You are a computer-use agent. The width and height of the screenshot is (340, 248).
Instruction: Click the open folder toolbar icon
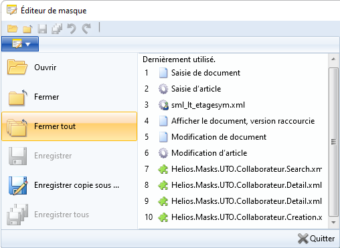(13, 29)
